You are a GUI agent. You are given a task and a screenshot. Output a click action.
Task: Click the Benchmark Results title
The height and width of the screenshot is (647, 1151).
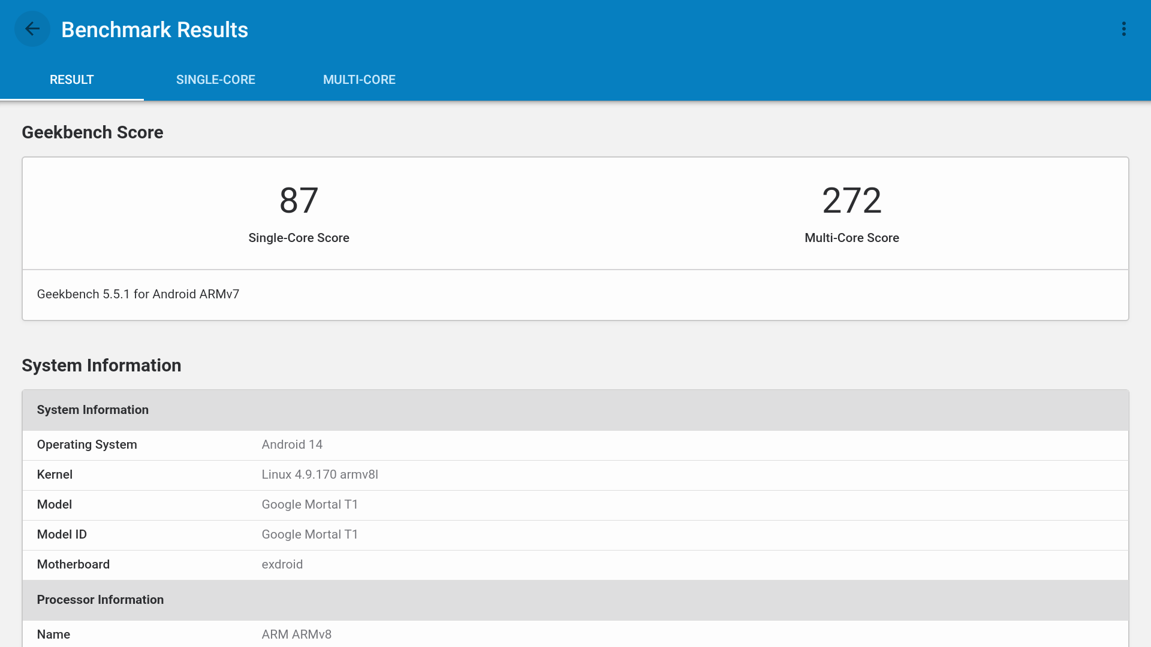click(155, 30)
